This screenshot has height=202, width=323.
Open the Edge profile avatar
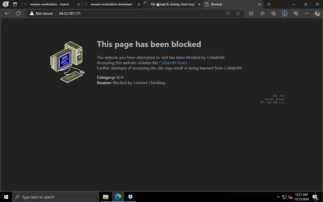[x=6, y=4]
